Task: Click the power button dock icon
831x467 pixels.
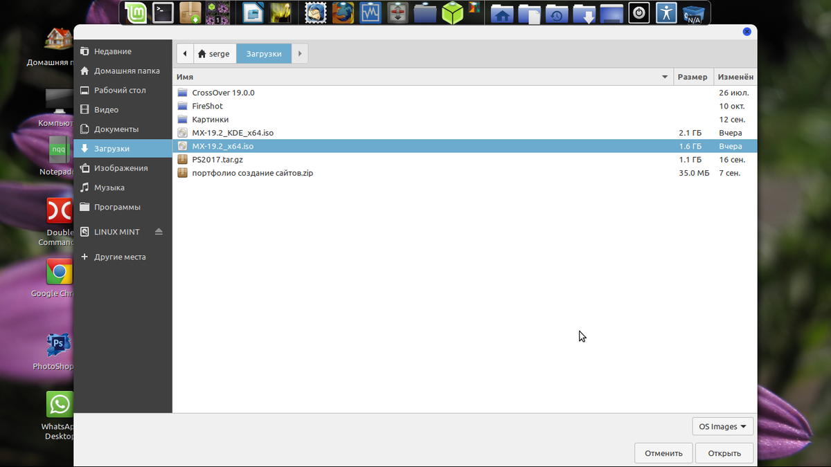Action: 639,12
